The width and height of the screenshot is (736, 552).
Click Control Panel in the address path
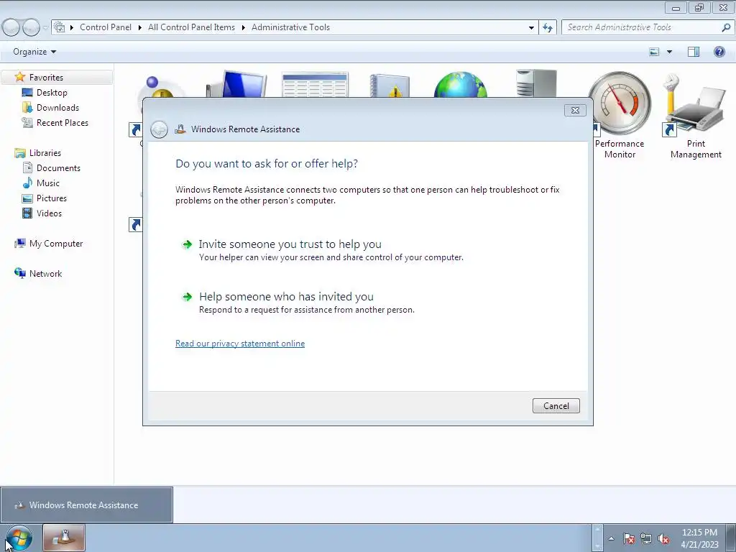click(106, 27)
